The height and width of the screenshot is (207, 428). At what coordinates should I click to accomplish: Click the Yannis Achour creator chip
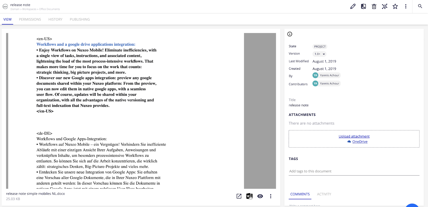click(x=326, y=75)
